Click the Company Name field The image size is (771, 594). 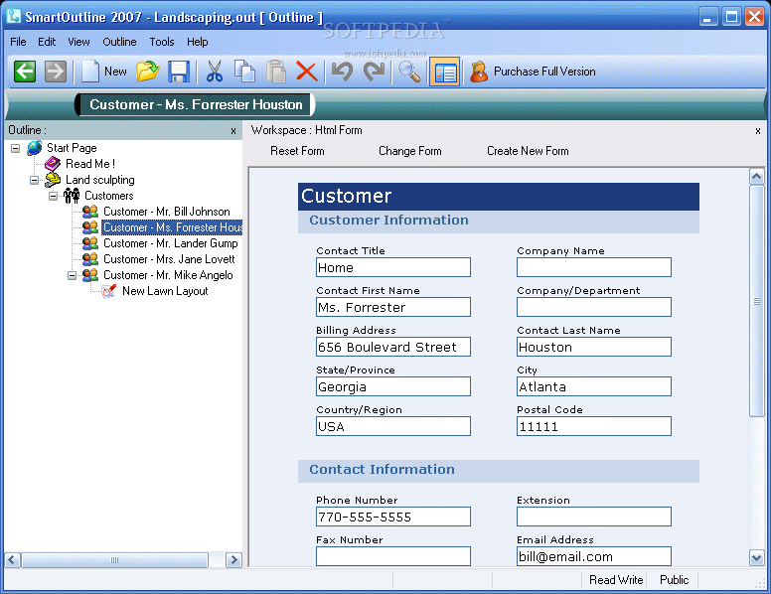(594, 267)
